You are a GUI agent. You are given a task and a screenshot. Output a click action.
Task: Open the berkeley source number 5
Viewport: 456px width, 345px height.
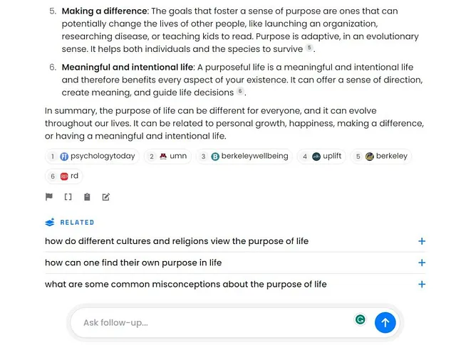click(x=381, y=156)
